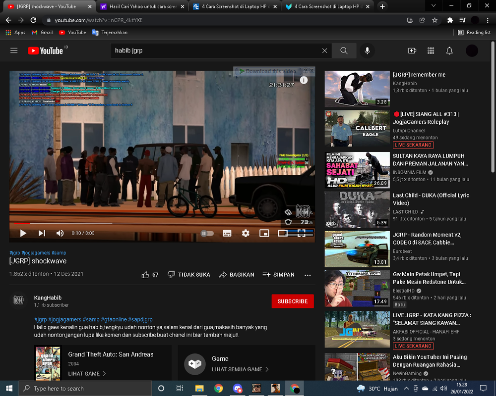Enter full screen mode
The height and width of the screenshot is (396, 496).
pyautogui.click(x=302, y=233)
